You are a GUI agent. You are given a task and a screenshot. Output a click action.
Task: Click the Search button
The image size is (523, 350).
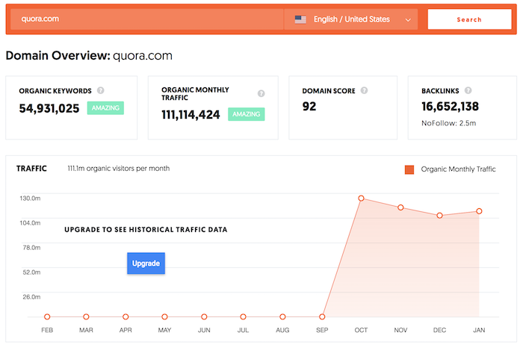(x=469, y=19)
